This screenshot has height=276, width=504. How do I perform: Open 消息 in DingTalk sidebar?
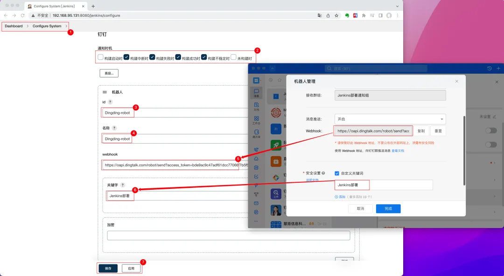(257, 93)
